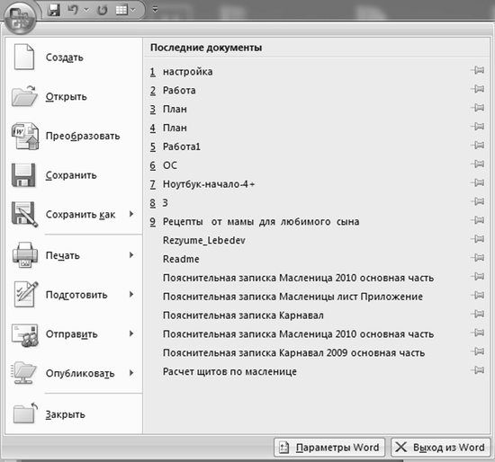Expand the Печать submenu arrow
This screenshot has height=462, width=495.
[x=131, y=254]
